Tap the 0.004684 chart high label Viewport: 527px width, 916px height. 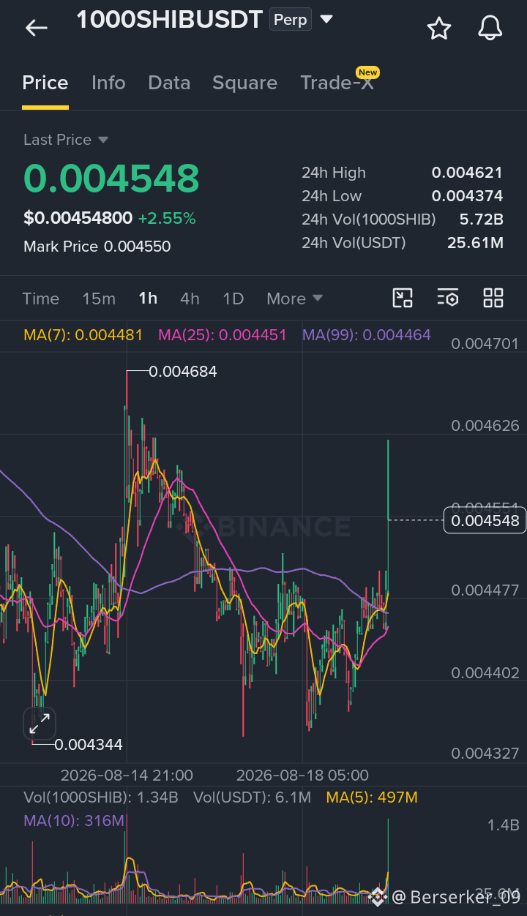click(x=183, y=372)
